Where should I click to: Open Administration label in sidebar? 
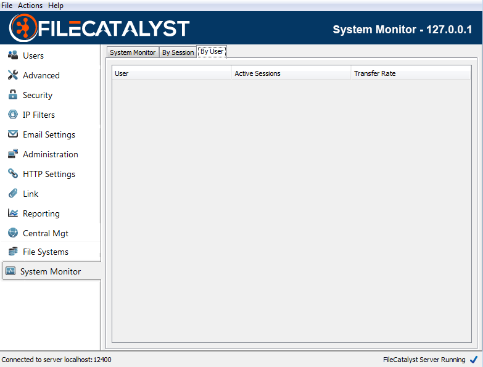click(51, 154)
